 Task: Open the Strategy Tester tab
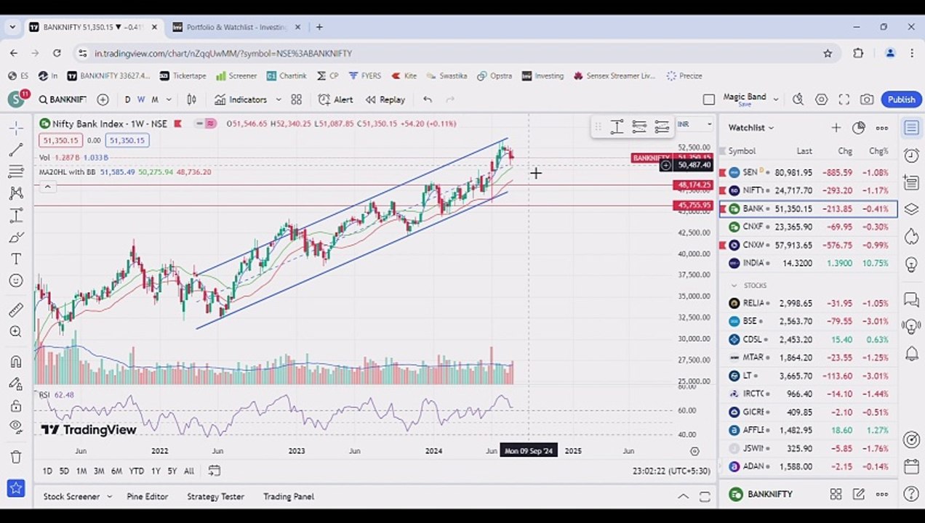[215, 497]
